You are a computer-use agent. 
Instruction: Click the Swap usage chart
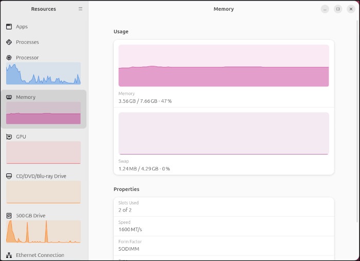coord(224,133)
